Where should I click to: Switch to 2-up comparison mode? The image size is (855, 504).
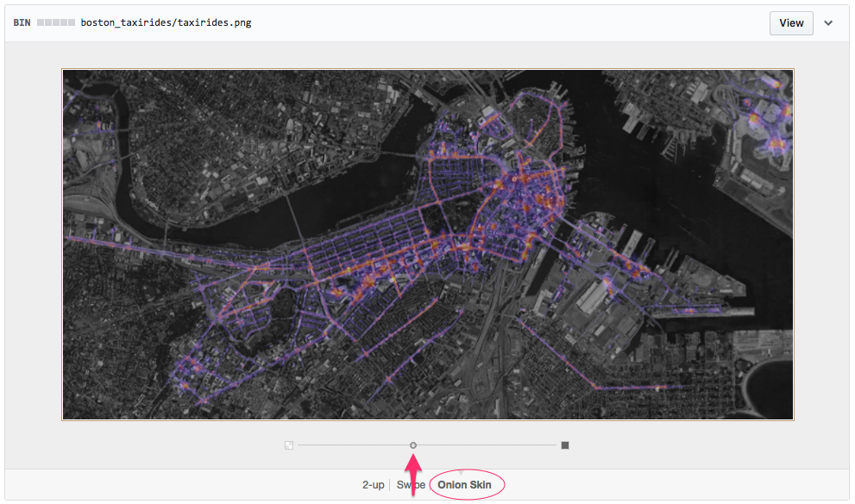(374, 485)
